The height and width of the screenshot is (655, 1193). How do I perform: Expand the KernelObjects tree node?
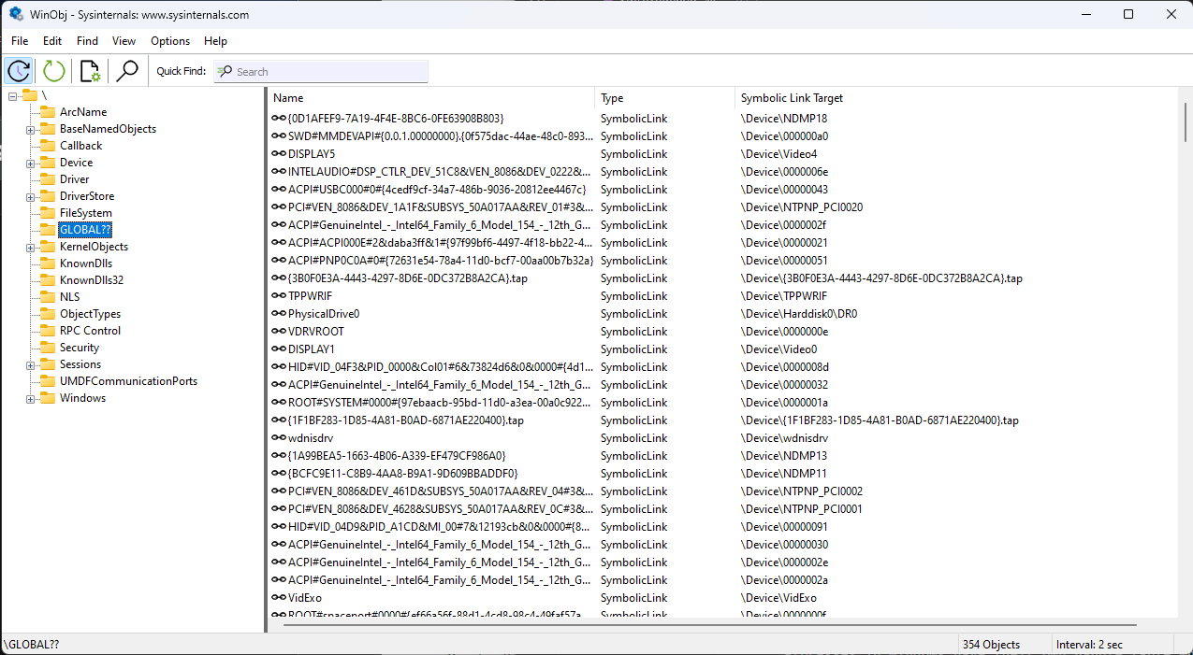31,247
